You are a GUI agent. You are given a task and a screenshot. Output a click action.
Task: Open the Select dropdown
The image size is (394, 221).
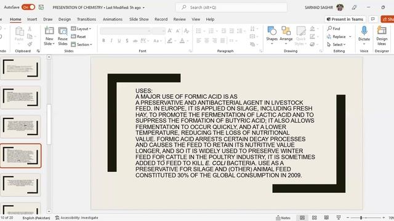click(x=336, y=44)
